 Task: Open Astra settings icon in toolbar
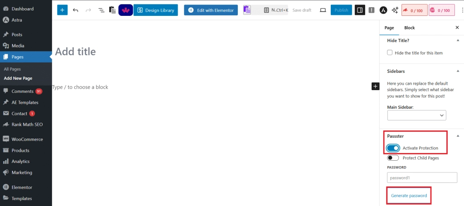(x=383, y=10)
